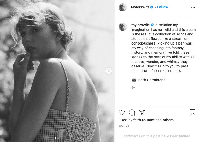Open the 'JULY 23' post date link
The image size is (198, 142).
pyautogui.click(x=124, y=126)
